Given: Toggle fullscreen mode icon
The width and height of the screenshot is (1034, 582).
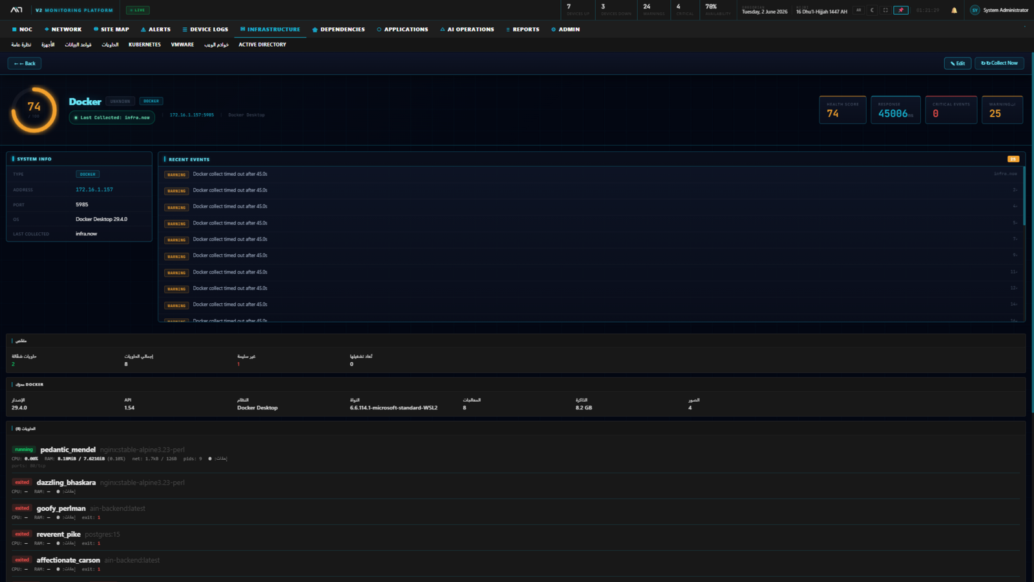Looking at the screenshot, I should 885,10.
